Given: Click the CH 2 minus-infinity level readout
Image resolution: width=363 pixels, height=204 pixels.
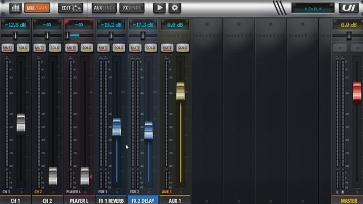Looking at the screenshot, I should 47,25.
